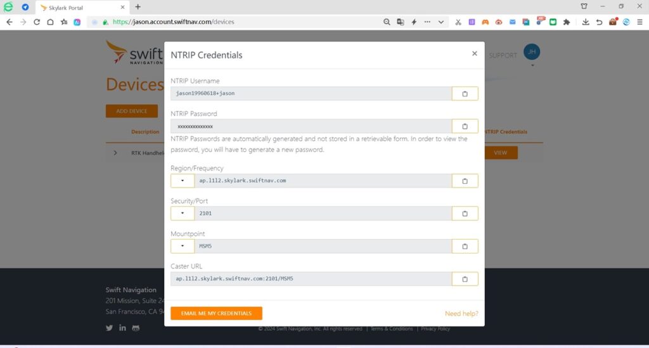The image size is (649, 348).
Task: Expand the RTK Handheld device row
Action: (x=115, y=153)
